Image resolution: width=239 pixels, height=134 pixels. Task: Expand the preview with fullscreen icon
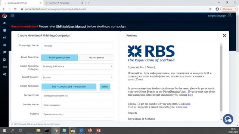click(x=224, y=36)
